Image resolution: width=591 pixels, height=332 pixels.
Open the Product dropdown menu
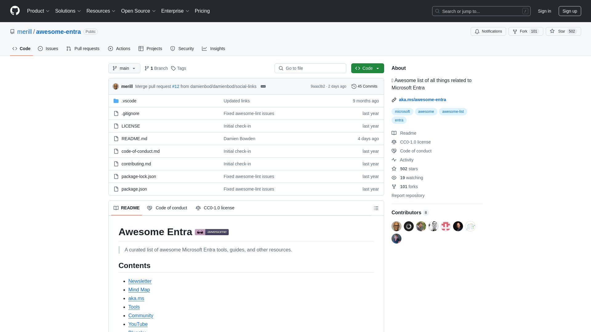[x=38, y=11]
